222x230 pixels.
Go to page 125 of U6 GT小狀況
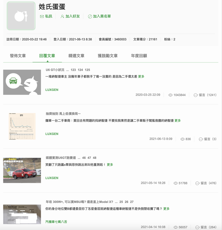(x=88, y=70)
